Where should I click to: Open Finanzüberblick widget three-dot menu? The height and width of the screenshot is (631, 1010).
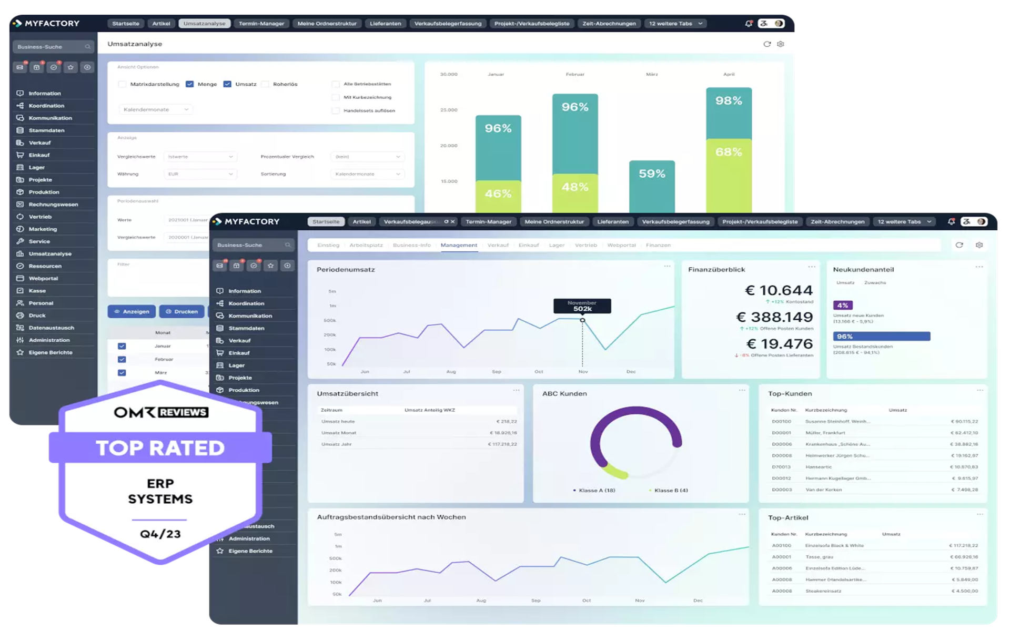(x=812, y=267)
